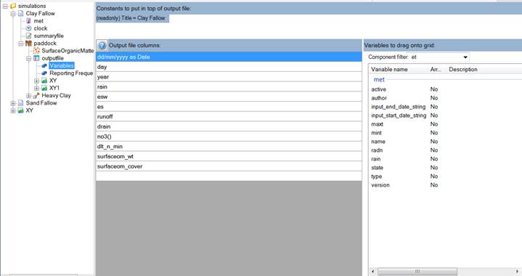Click the paddock fence icon

coord(28,44)
